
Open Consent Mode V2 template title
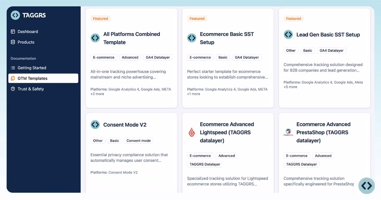[125, 125]
